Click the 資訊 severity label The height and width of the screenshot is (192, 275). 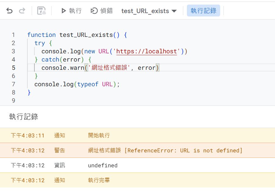click(x=60, y=165)
